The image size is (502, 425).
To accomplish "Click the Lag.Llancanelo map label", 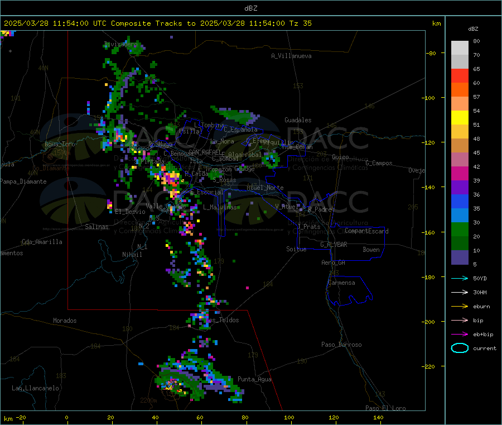I will click(36, 388).
